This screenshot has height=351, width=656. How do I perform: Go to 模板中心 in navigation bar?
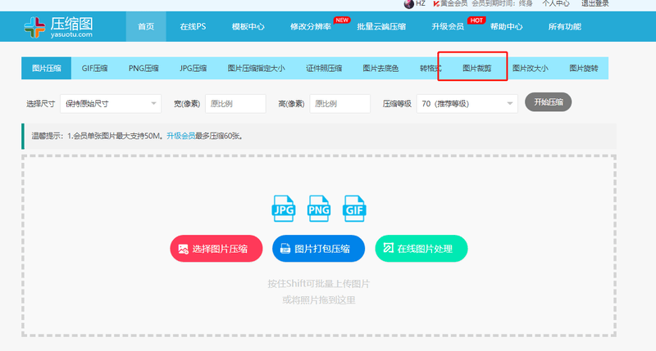point(248,27)
